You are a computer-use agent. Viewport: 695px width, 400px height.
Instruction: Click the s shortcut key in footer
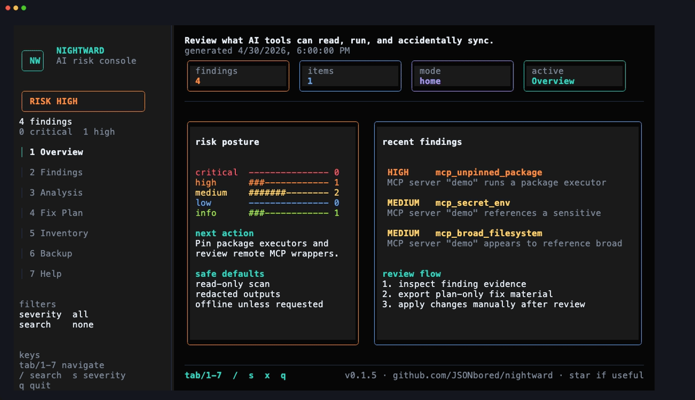(251, 375)
